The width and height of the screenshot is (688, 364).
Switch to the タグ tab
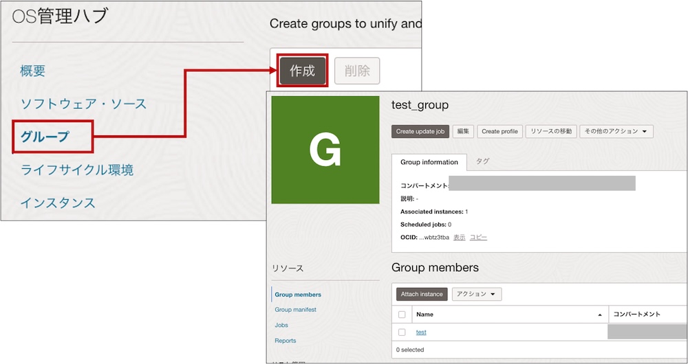(483, 161)
